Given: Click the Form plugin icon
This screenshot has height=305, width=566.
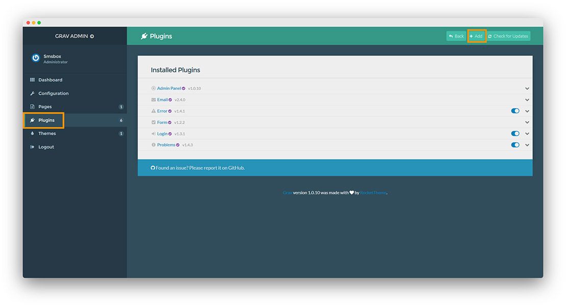Looking at the screenshot, I should click(x=153, y=122).
